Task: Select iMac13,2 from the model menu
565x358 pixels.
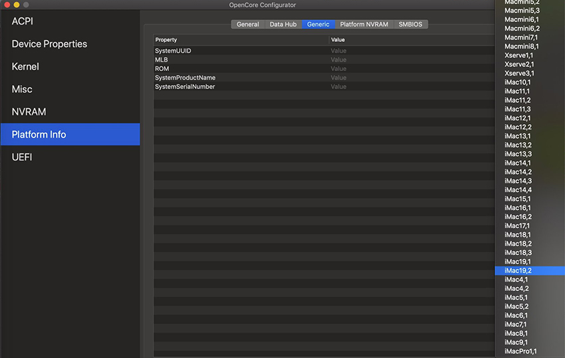Action: (x=530, y=145)
